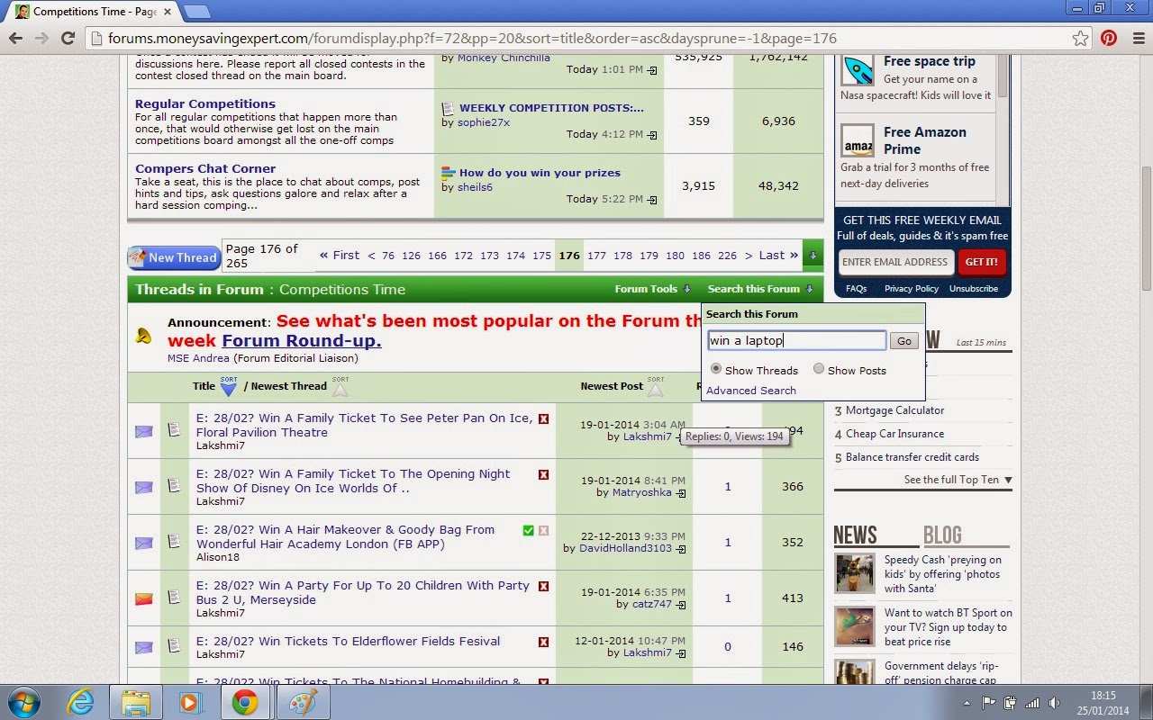Reload the page with refresh icon

click(x=68, y=38)
